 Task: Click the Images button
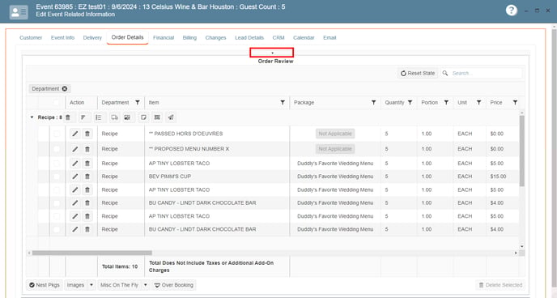pos(75,285)
